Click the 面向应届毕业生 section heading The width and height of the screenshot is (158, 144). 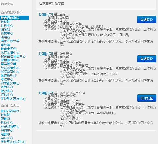(12, 13)
